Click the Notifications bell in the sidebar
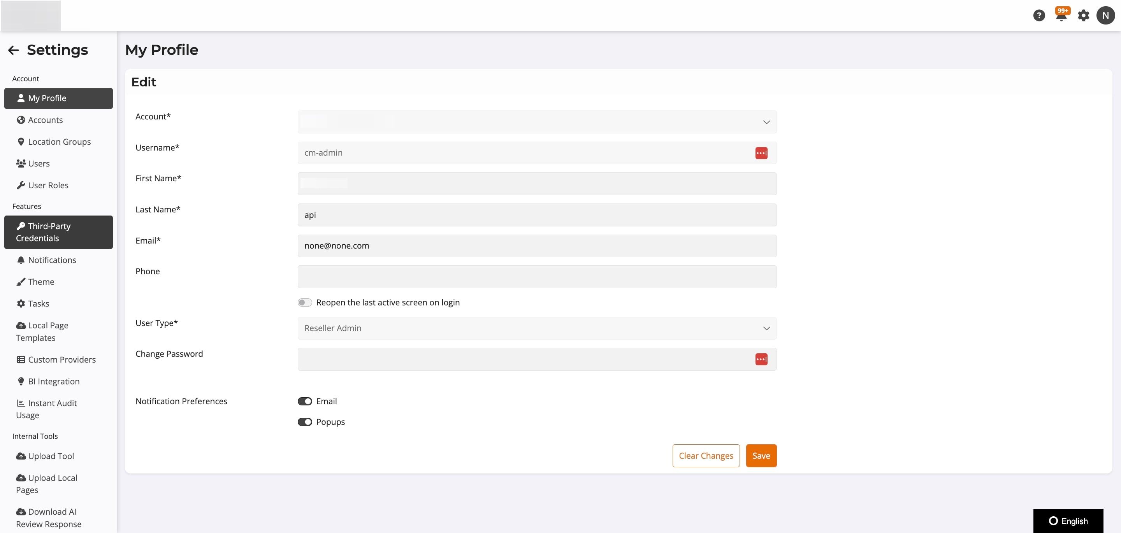 tap(52, 260)
